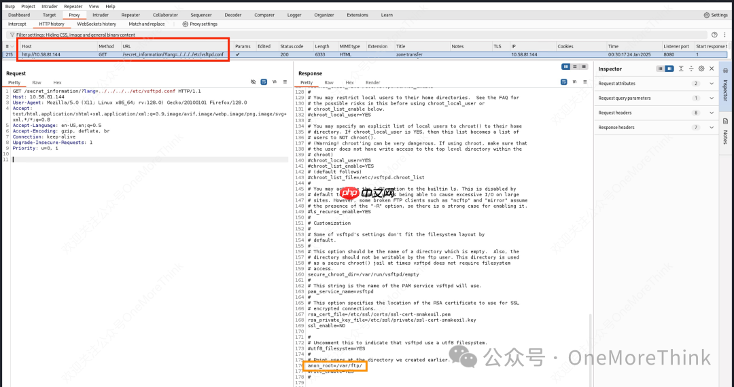Open the filter settings funnel icon
734x387 pixels.
(12, 35)
